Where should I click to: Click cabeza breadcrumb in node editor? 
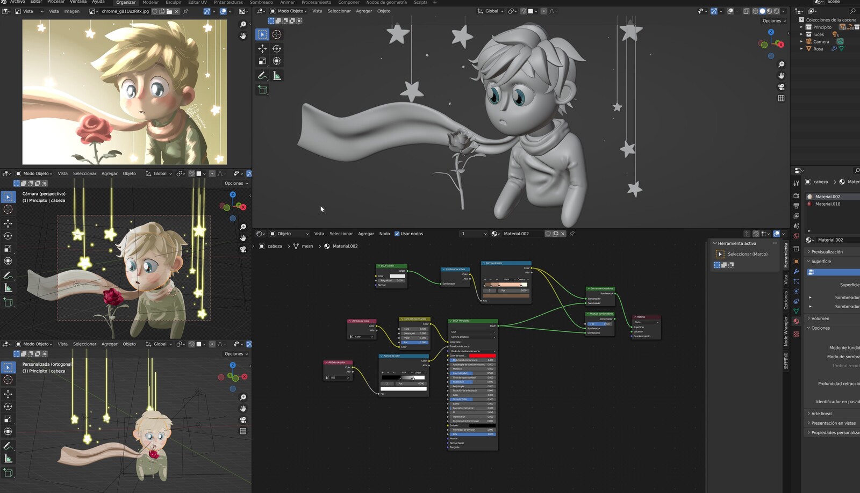(275, 246)
